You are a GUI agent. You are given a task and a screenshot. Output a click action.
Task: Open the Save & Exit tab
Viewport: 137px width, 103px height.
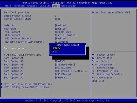tap(69, 6)
